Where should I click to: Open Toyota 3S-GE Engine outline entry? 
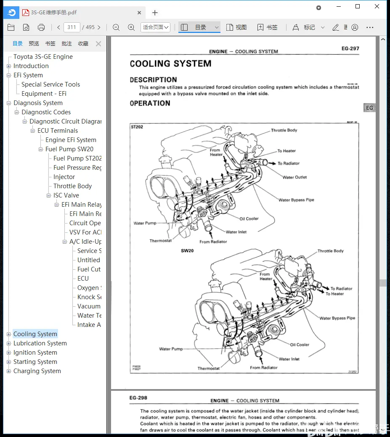(43, 57)
